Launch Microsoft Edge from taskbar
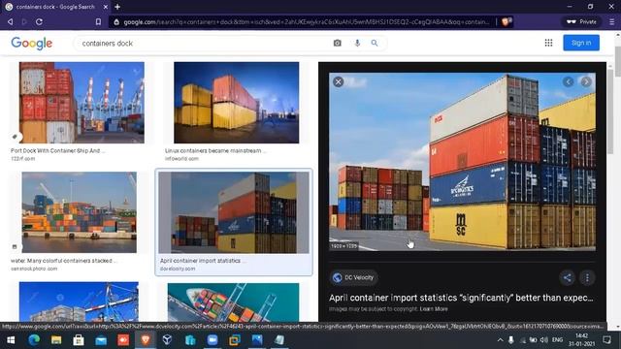 (34, 340)
